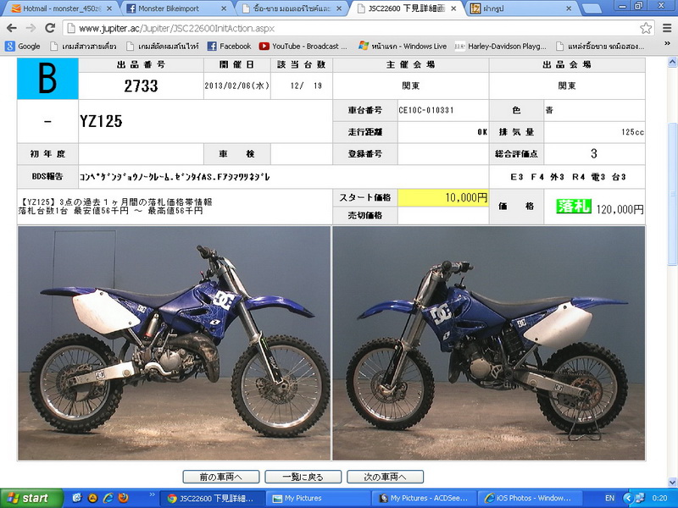
Task: Open the YouTube - Broadcast bookmark
Action: [x=303, y=47]
